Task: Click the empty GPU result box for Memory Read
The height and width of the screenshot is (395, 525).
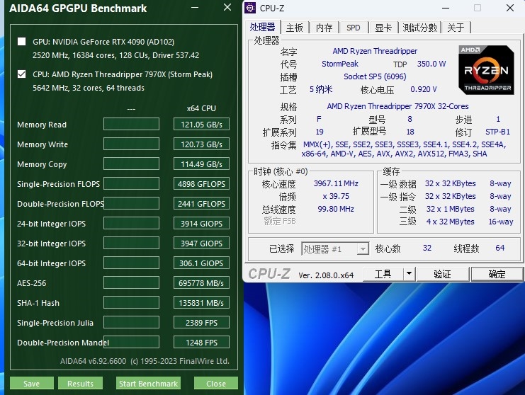Action: 131,125
